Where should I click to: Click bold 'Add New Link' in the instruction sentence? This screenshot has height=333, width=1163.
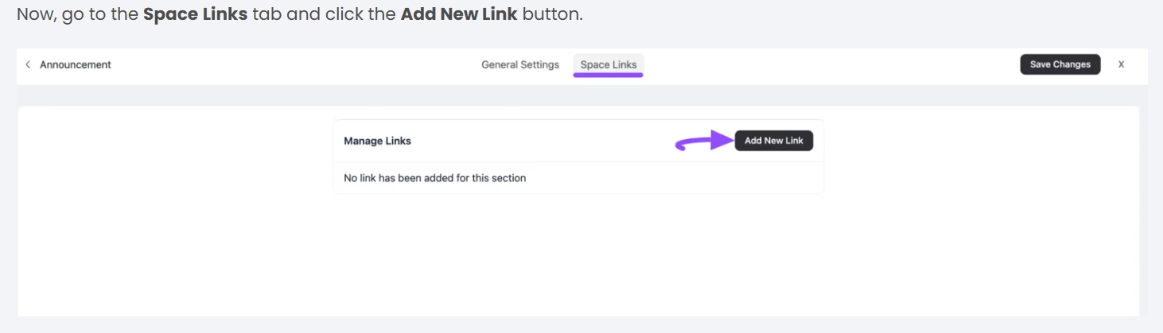(x=459, y=15)
